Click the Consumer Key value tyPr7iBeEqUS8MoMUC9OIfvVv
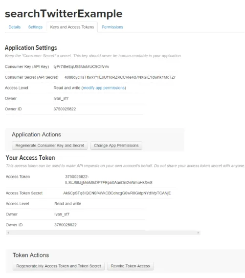 click(x=81, y=66)
